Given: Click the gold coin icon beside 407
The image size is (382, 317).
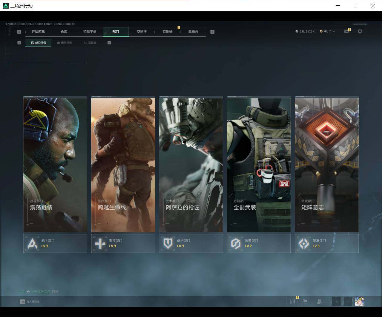Looking at the screenshot, I should pos(321,31).
